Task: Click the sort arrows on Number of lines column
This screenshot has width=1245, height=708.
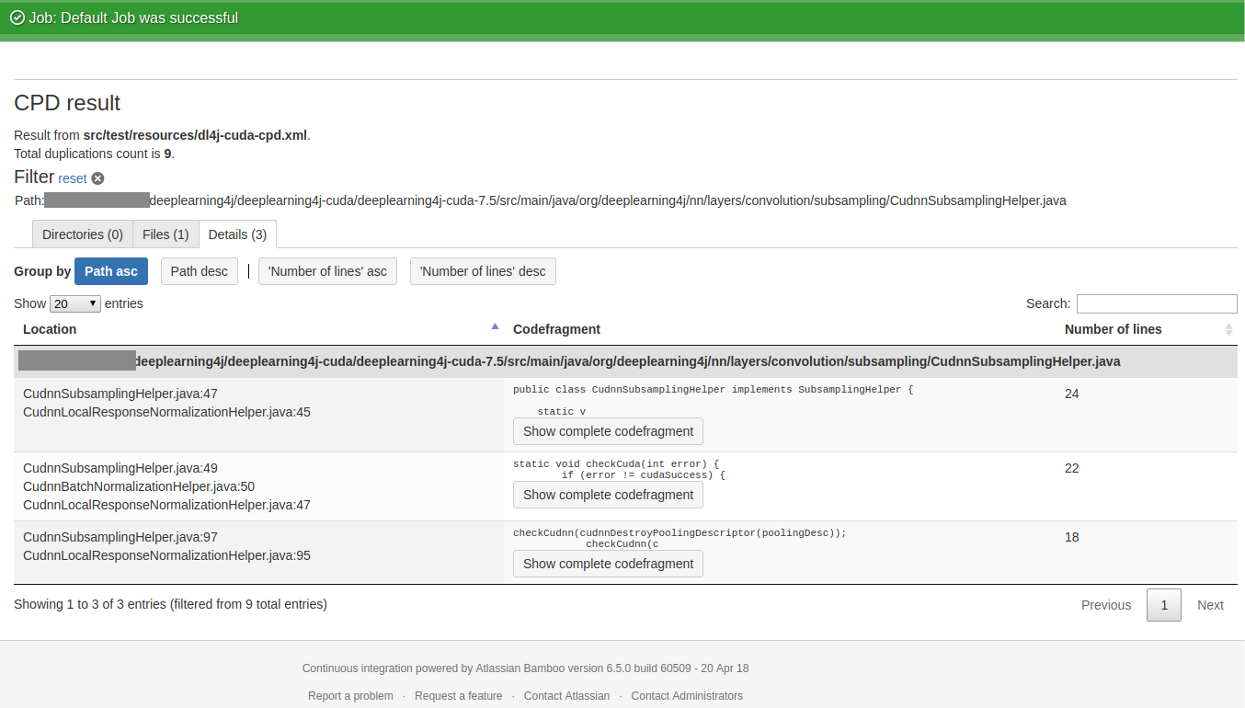Action: point(1228,329)
